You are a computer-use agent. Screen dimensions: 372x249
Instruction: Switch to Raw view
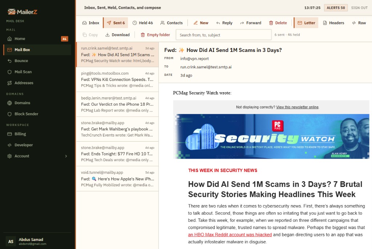(x=359, y=23)
